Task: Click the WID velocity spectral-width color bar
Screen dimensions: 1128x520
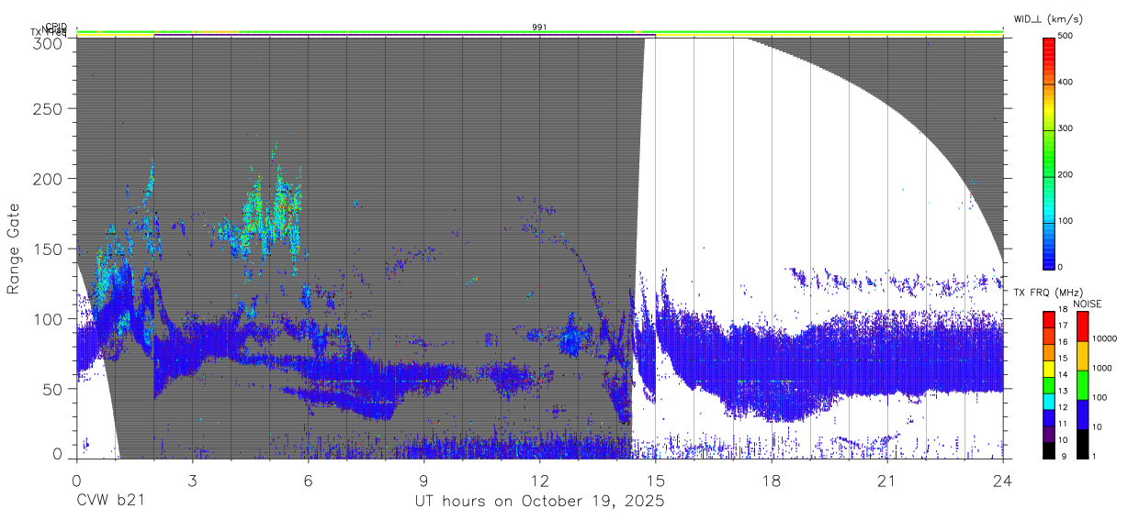Action: coord(1048,152)
